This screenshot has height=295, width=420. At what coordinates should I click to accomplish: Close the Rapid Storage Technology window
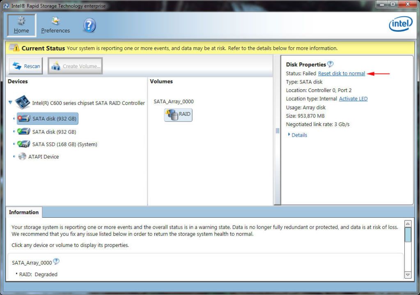point(408,4)
